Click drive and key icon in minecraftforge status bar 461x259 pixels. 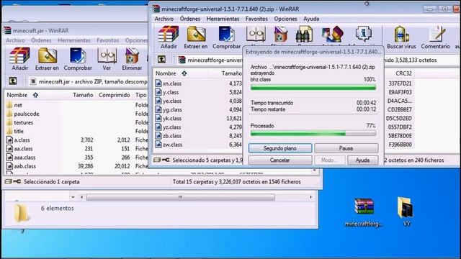(161, 160)
